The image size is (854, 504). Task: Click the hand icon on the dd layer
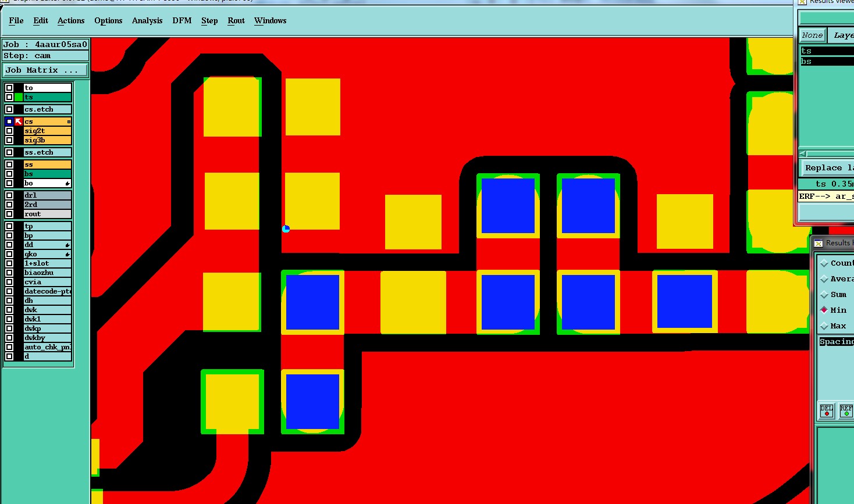(x=67, y=245)
